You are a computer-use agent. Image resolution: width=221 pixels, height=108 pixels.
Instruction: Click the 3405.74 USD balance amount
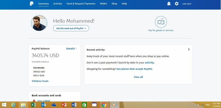[45, 55]
